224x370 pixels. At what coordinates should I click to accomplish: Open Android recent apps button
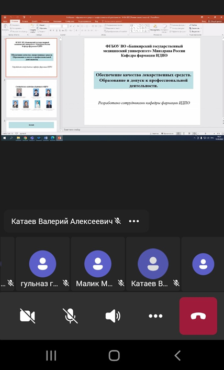pyautogui.click(x=51, y=355)
